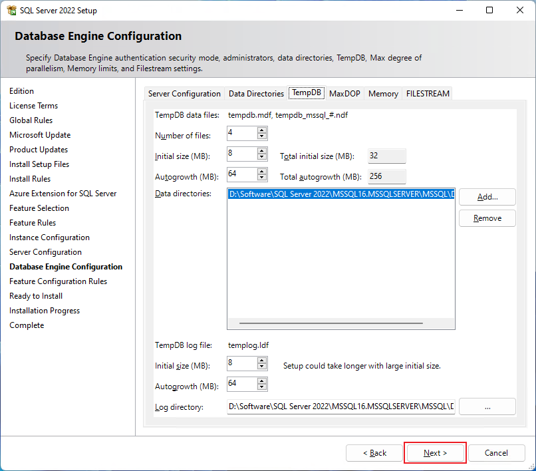Click Global Rules in the sidebar
Image resolution: width=536 pixels, height=471 pixels.
point(31,120)
